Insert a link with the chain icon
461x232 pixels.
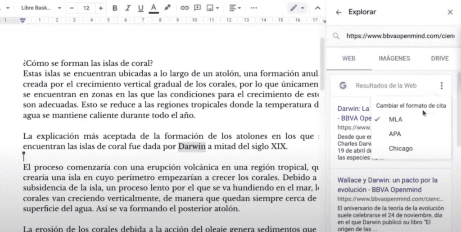tap(185, 8)
